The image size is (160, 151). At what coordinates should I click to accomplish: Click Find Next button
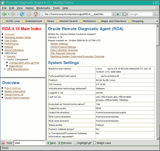click(51, 143)
